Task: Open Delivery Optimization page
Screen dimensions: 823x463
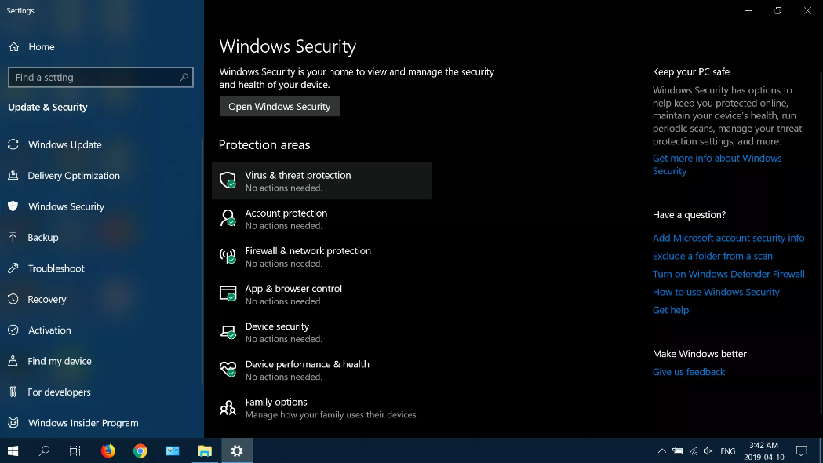Action: pos(74,175)
